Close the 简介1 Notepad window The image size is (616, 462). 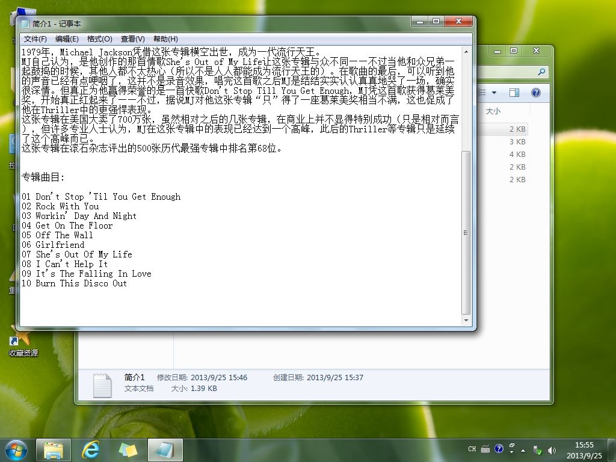coord(458,21)
